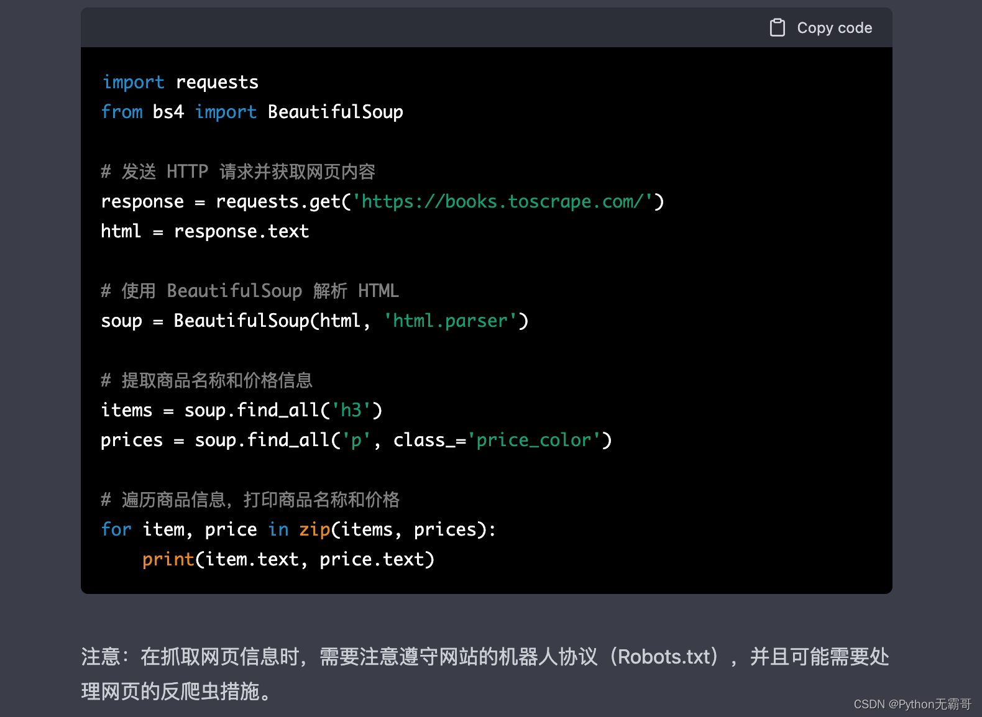Click the clipboard copy icon

click(777, 27)
